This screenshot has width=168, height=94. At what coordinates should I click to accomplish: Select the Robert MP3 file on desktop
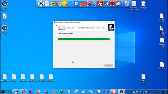coord(4,17)
